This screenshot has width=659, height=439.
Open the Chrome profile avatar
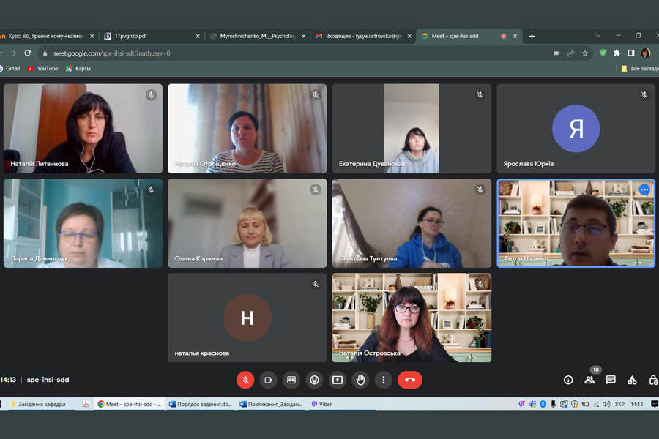point(646,53)
